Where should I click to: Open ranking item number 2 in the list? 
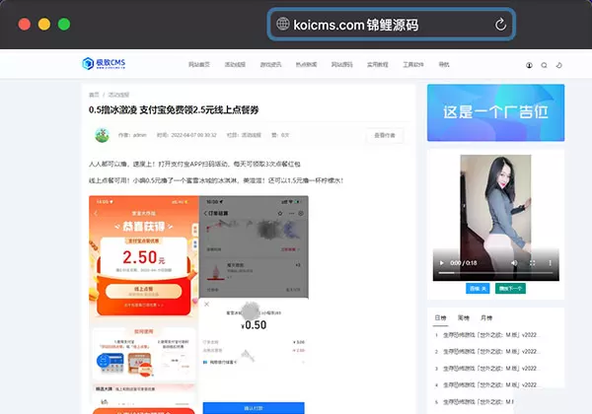coord(490,352)
